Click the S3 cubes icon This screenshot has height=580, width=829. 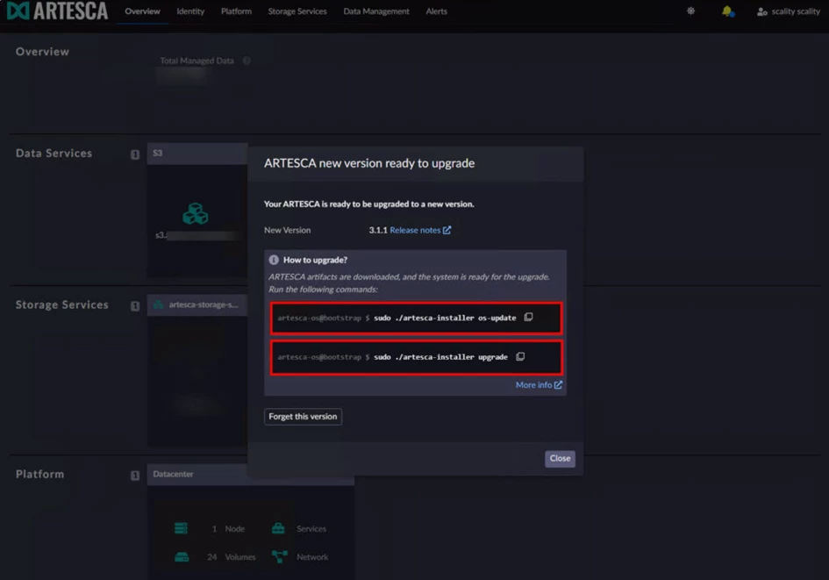195,213
